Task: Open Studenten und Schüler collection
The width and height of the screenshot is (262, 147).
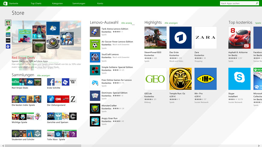Action: click(26, 135)
